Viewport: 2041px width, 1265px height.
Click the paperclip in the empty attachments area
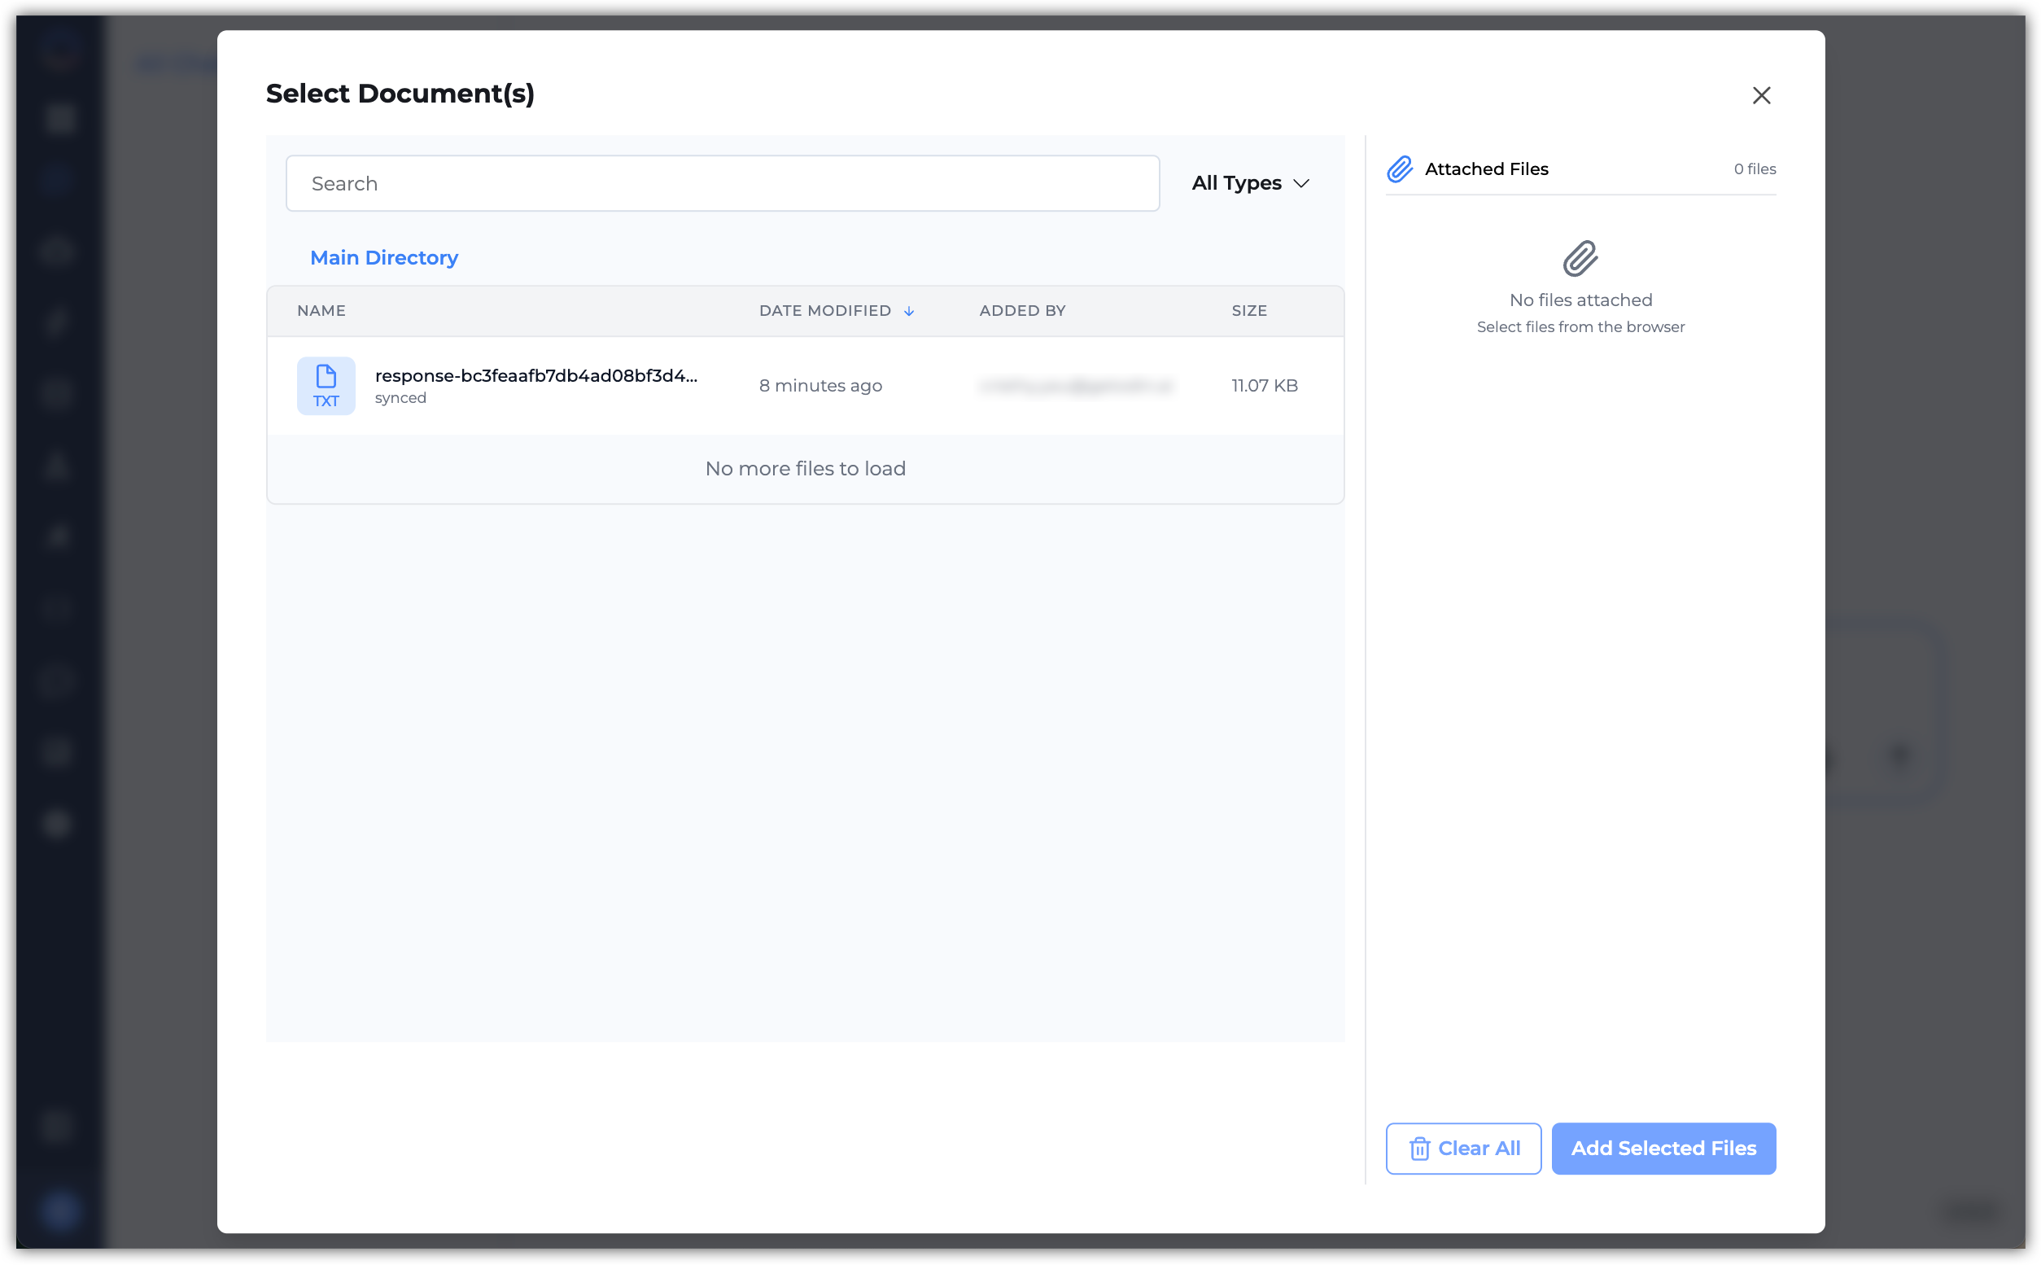pos(1579,260)
